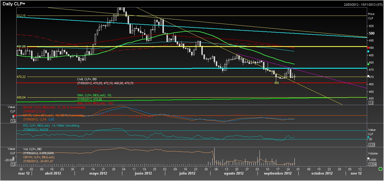
Task: Toggle the .12 precision box on price axis
Action: click(x=371, y=103)
